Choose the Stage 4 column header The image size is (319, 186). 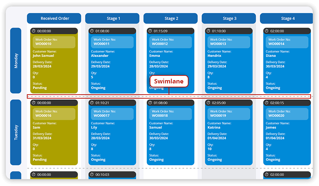coord(286,18)
